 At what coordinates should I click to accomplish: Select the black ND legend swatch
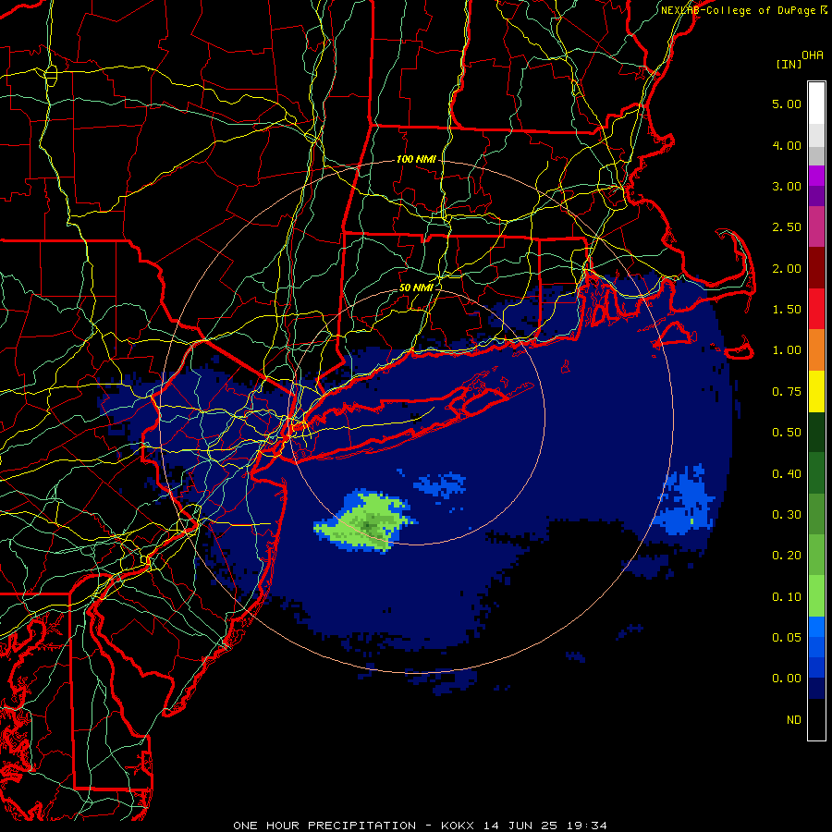[x=816, y=719]
